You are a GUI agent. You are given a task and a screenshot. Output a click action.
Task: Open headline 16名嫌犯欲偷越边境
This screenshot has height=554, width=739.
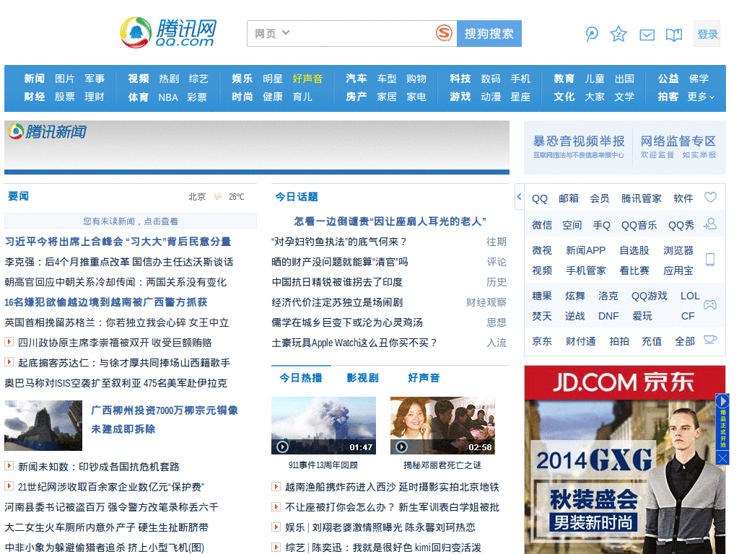click(106, 302)
